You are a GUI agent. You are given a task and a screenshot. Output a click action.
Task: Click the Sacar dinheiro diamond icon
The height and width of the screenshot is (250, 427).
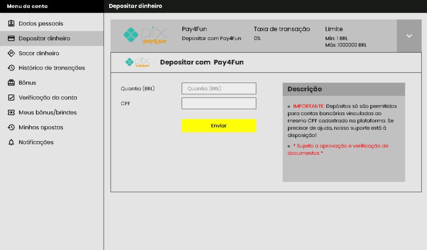tap(11, 53)
